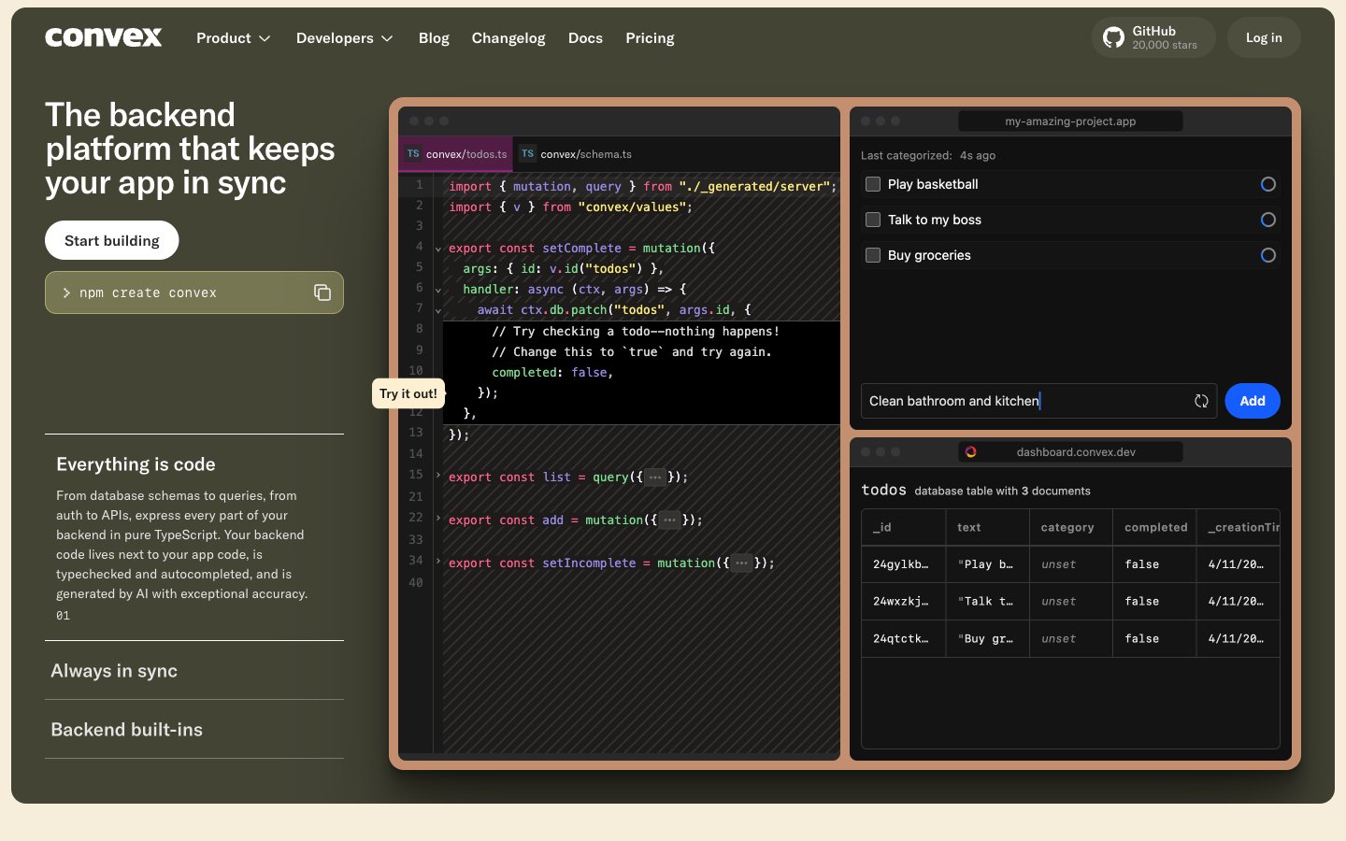Click the GitHub octocat icon
Viewport: 1346px width, 841px height.
pos(1113,37)
